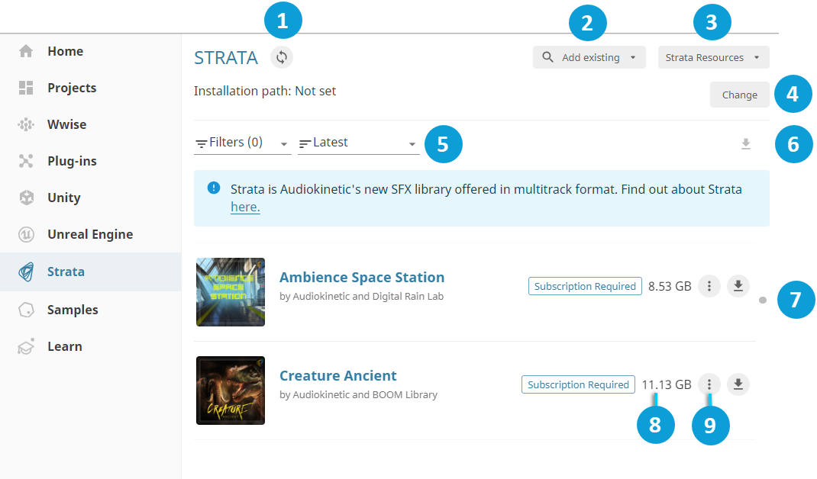Open the Filters (0) dropdown
This screenshot has height=479, width=817.
coord(242,143)
